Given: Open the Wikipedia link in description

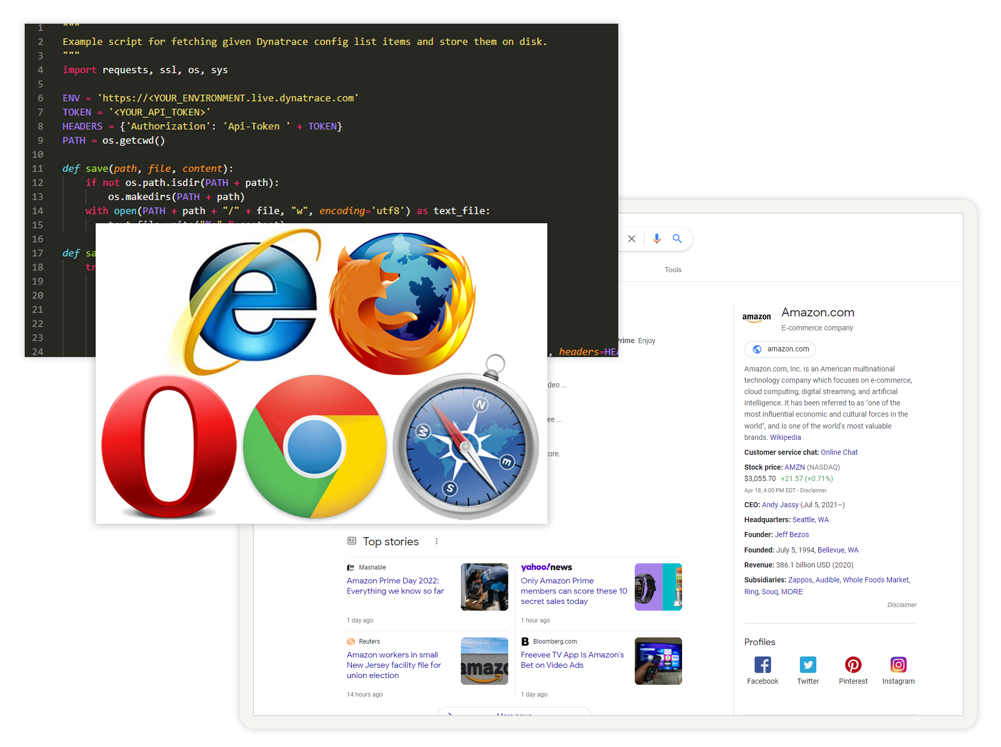Looking at the screenshot, I should click(785, 437).
